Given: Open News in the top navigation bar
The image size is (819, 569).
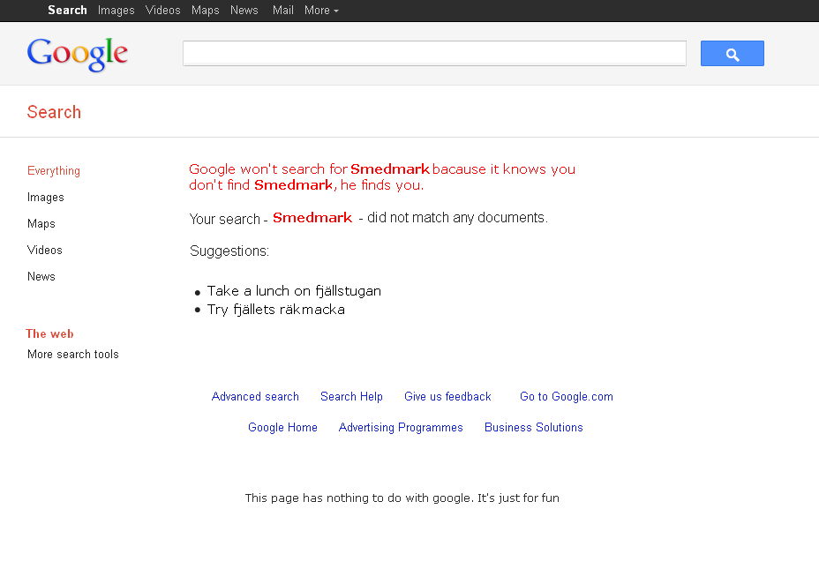Looking at the screenshot, I should click(244, 11).
